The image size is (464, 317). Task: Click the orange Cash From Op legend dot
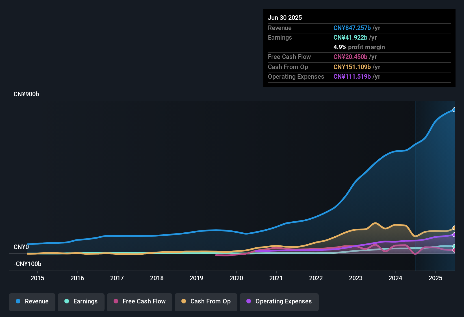(x=184, y=301)
